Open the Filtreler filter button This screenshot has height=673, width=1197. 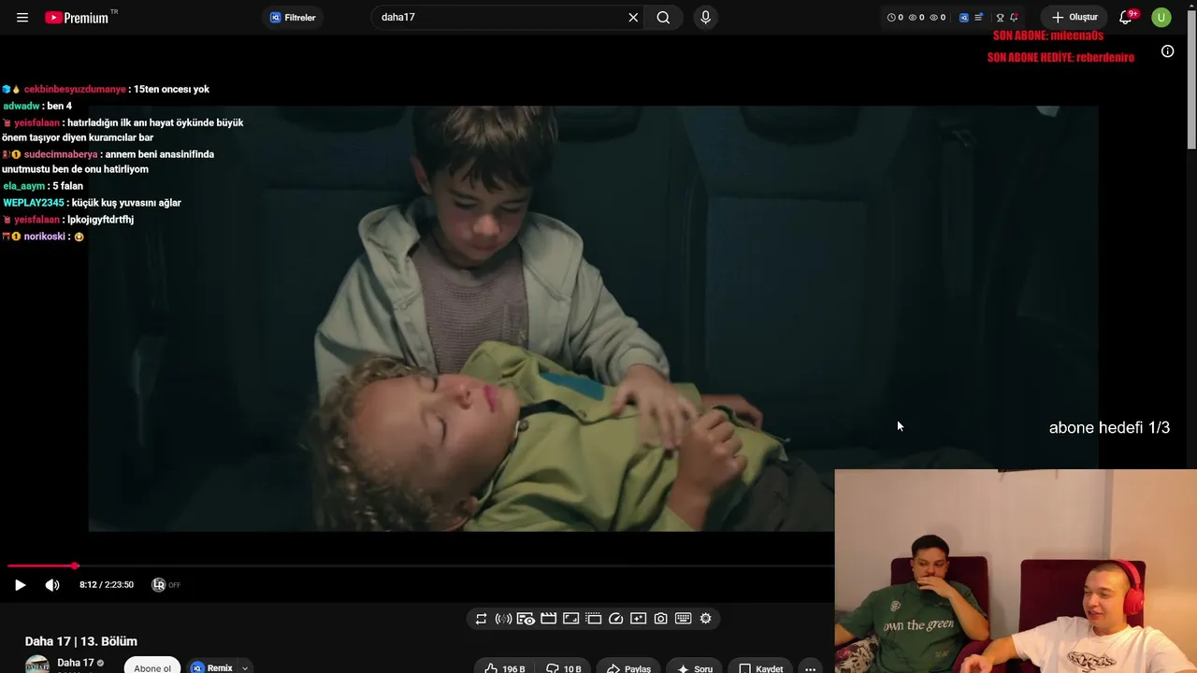point(293,17)
